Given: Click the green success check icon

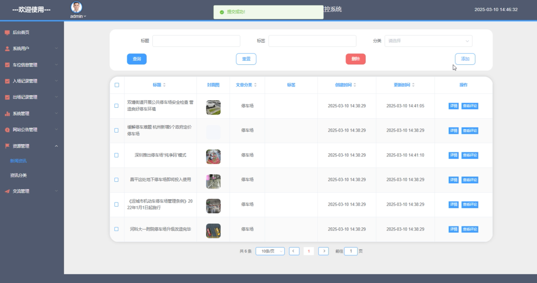Looking at the screenshot, I should pyautogui.click(x=222, y=12).
